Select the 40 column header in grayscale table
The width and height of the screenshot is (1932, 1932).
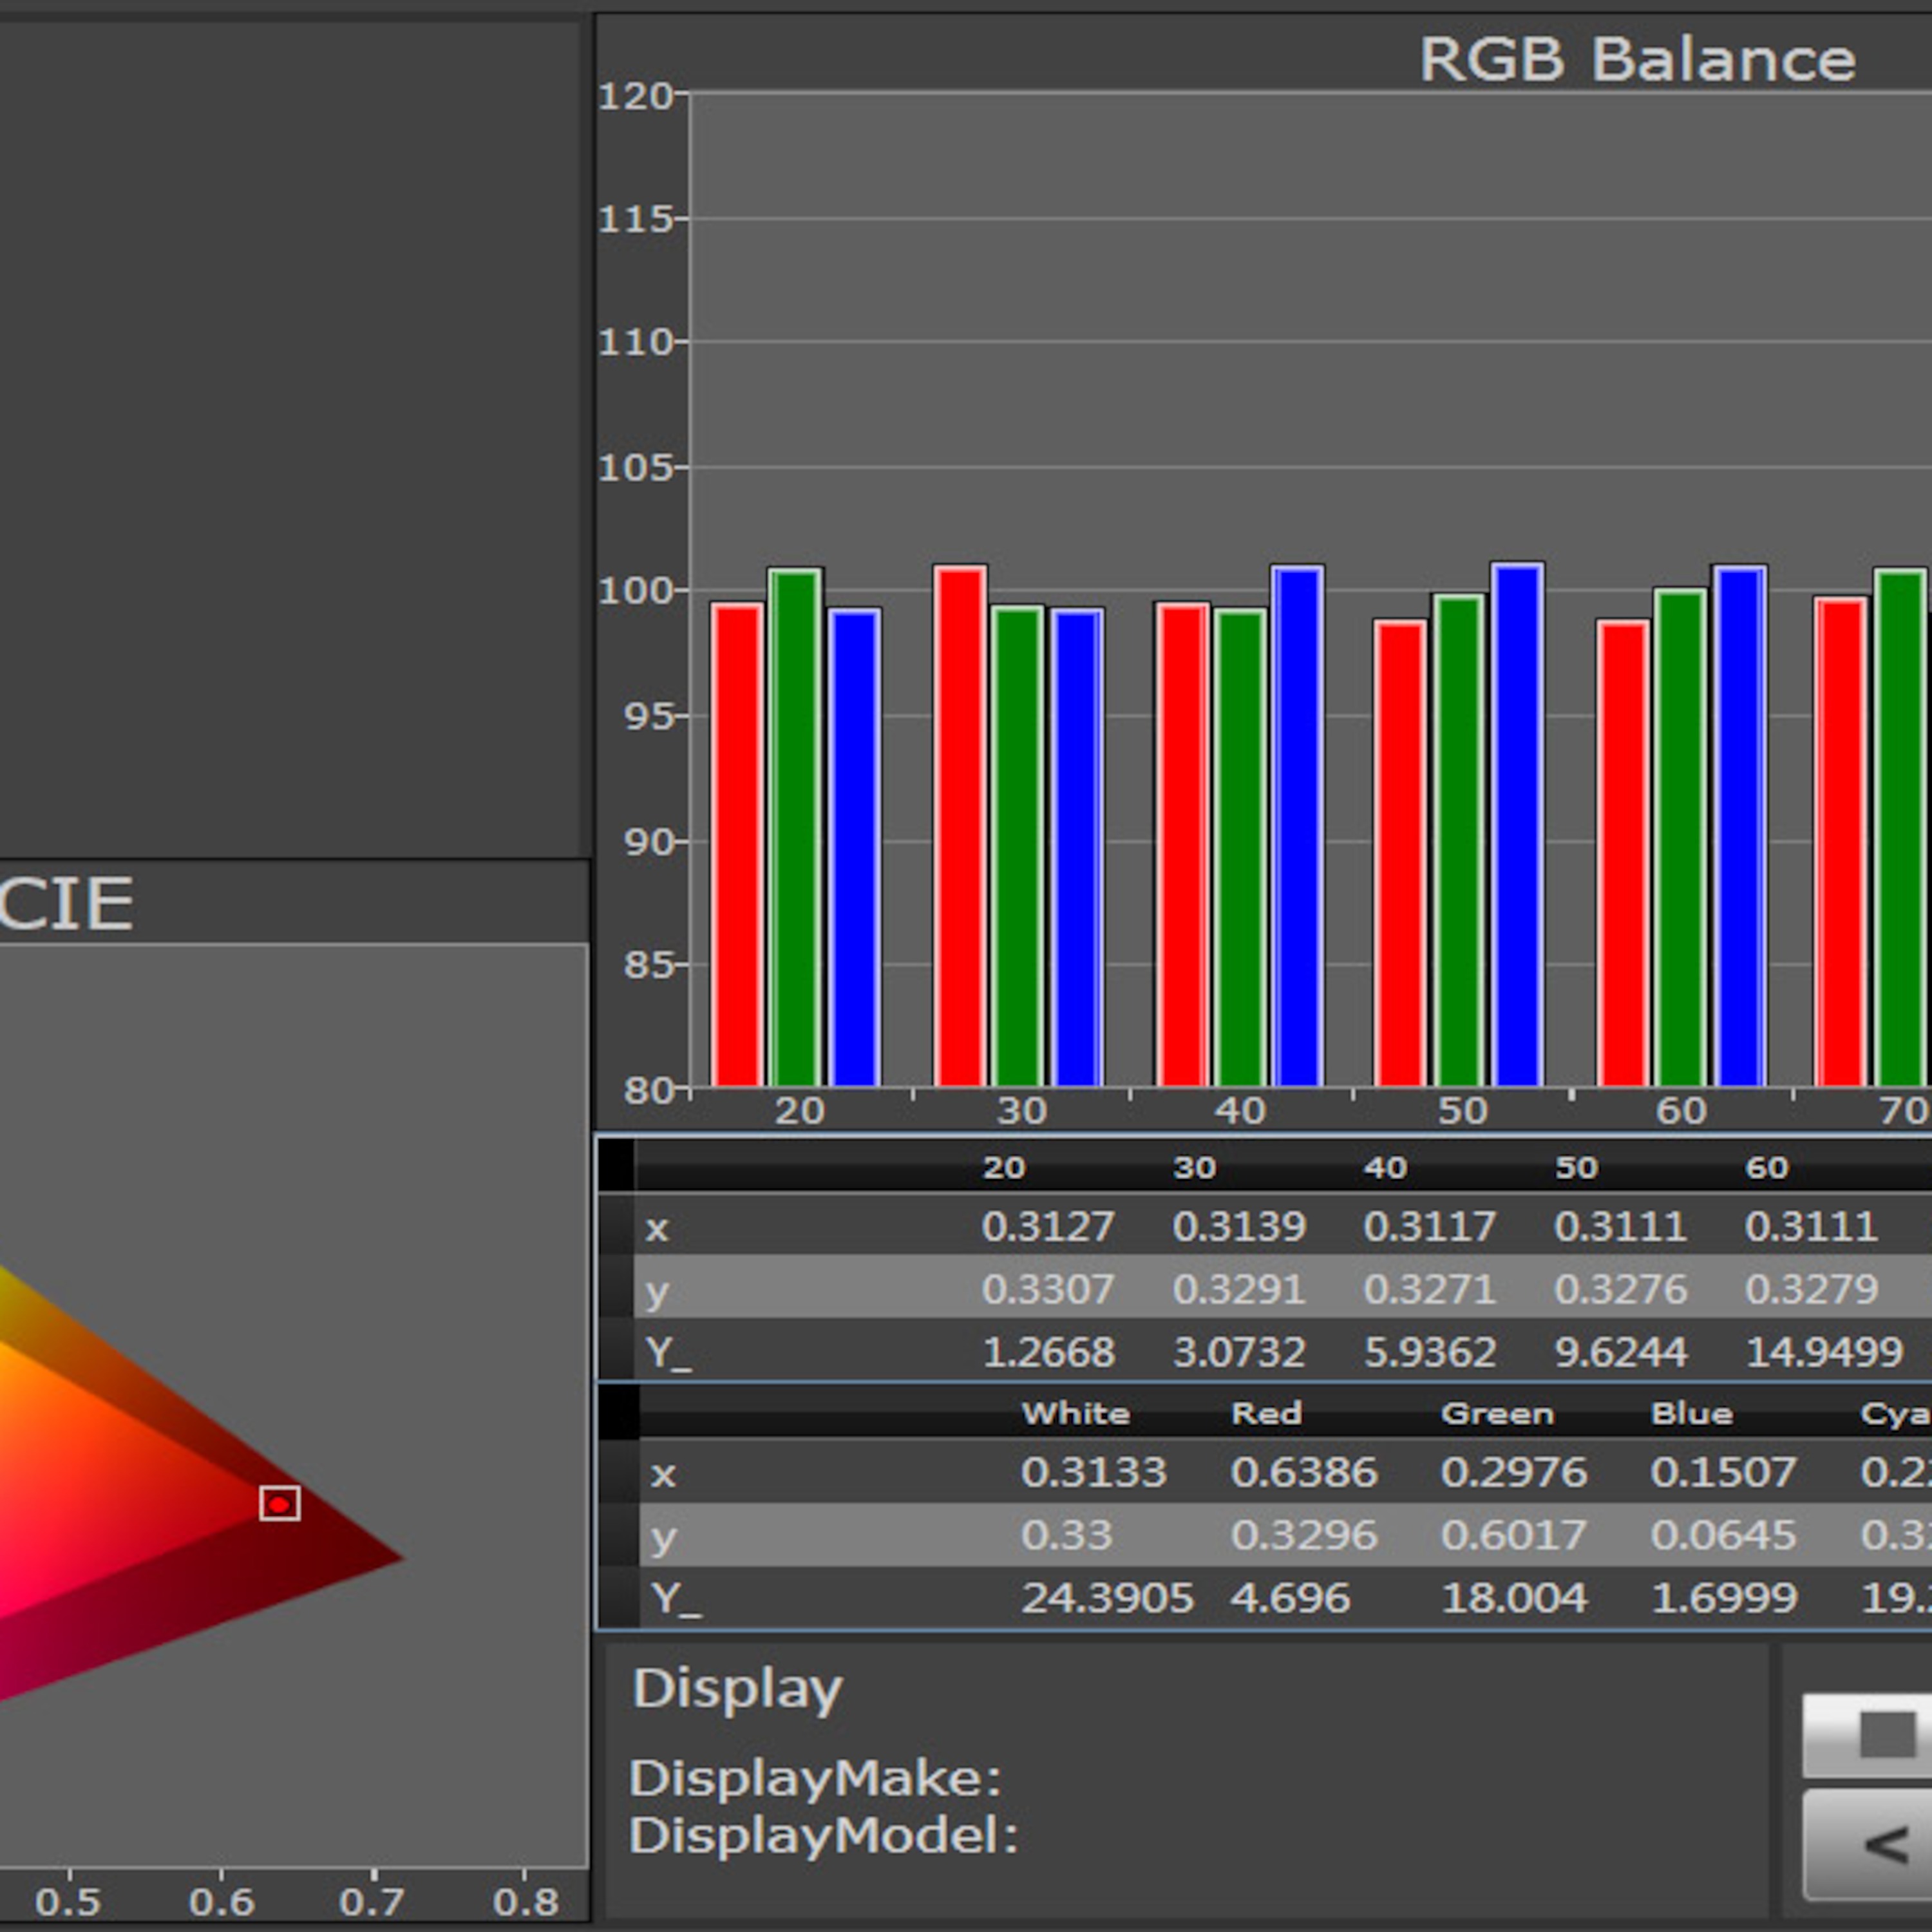point(1386,1167)
